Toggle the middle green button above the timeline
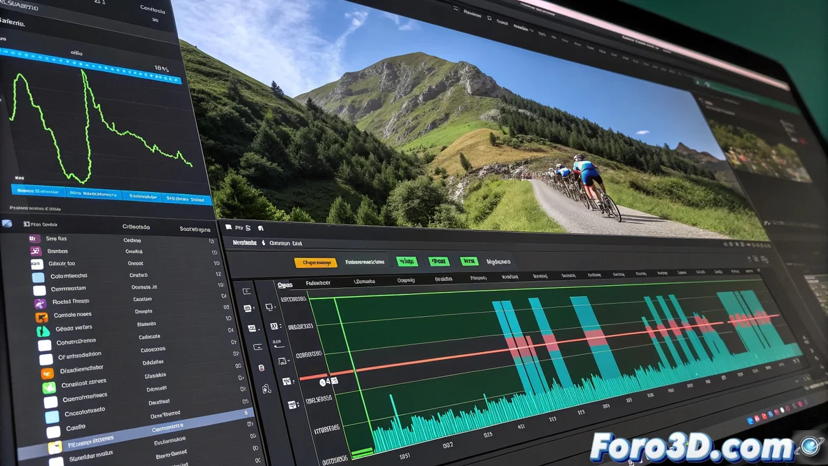This screenshot has height=466, width=828. point(439,262)
